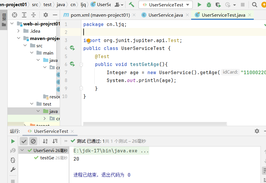Click '进程已结束，退出代码为 0' console text

pyautogui.click(x=102, y=175)
